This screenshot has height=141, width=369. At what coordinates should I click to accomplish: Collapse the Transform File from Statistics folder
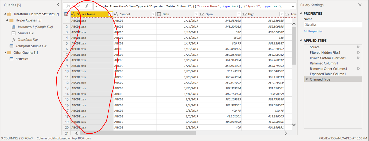pos(5,14)
